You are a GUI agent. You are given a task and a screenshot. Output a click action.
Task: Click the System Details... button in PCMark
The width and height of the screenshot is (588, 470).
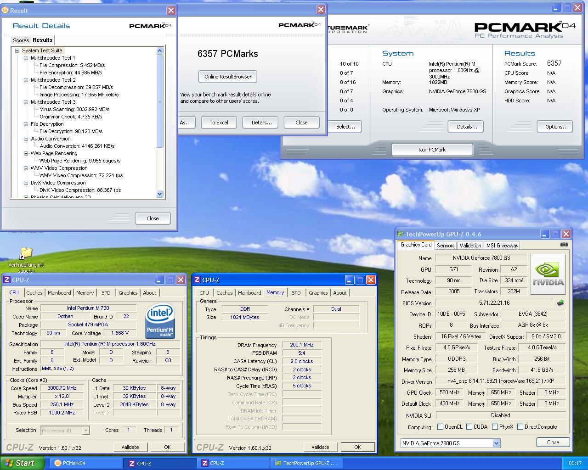tap(465, 127)
